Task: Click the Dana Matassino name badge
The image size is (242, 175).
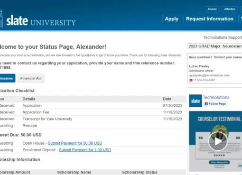Action: click(x=219, y=162)
